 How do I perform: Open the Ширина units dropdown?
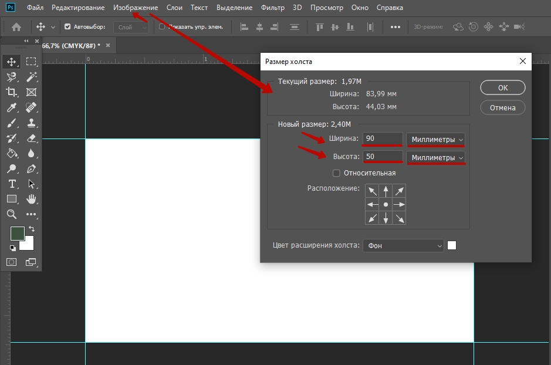(437, 139)
